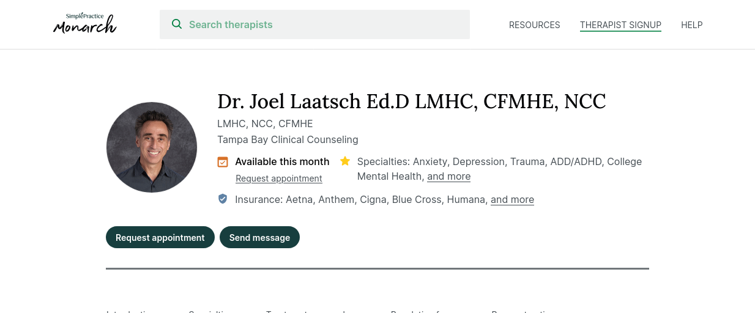Jump to the Introduction section tab
This screenshot has height=313, width=755.
click(x=131, y=311)
